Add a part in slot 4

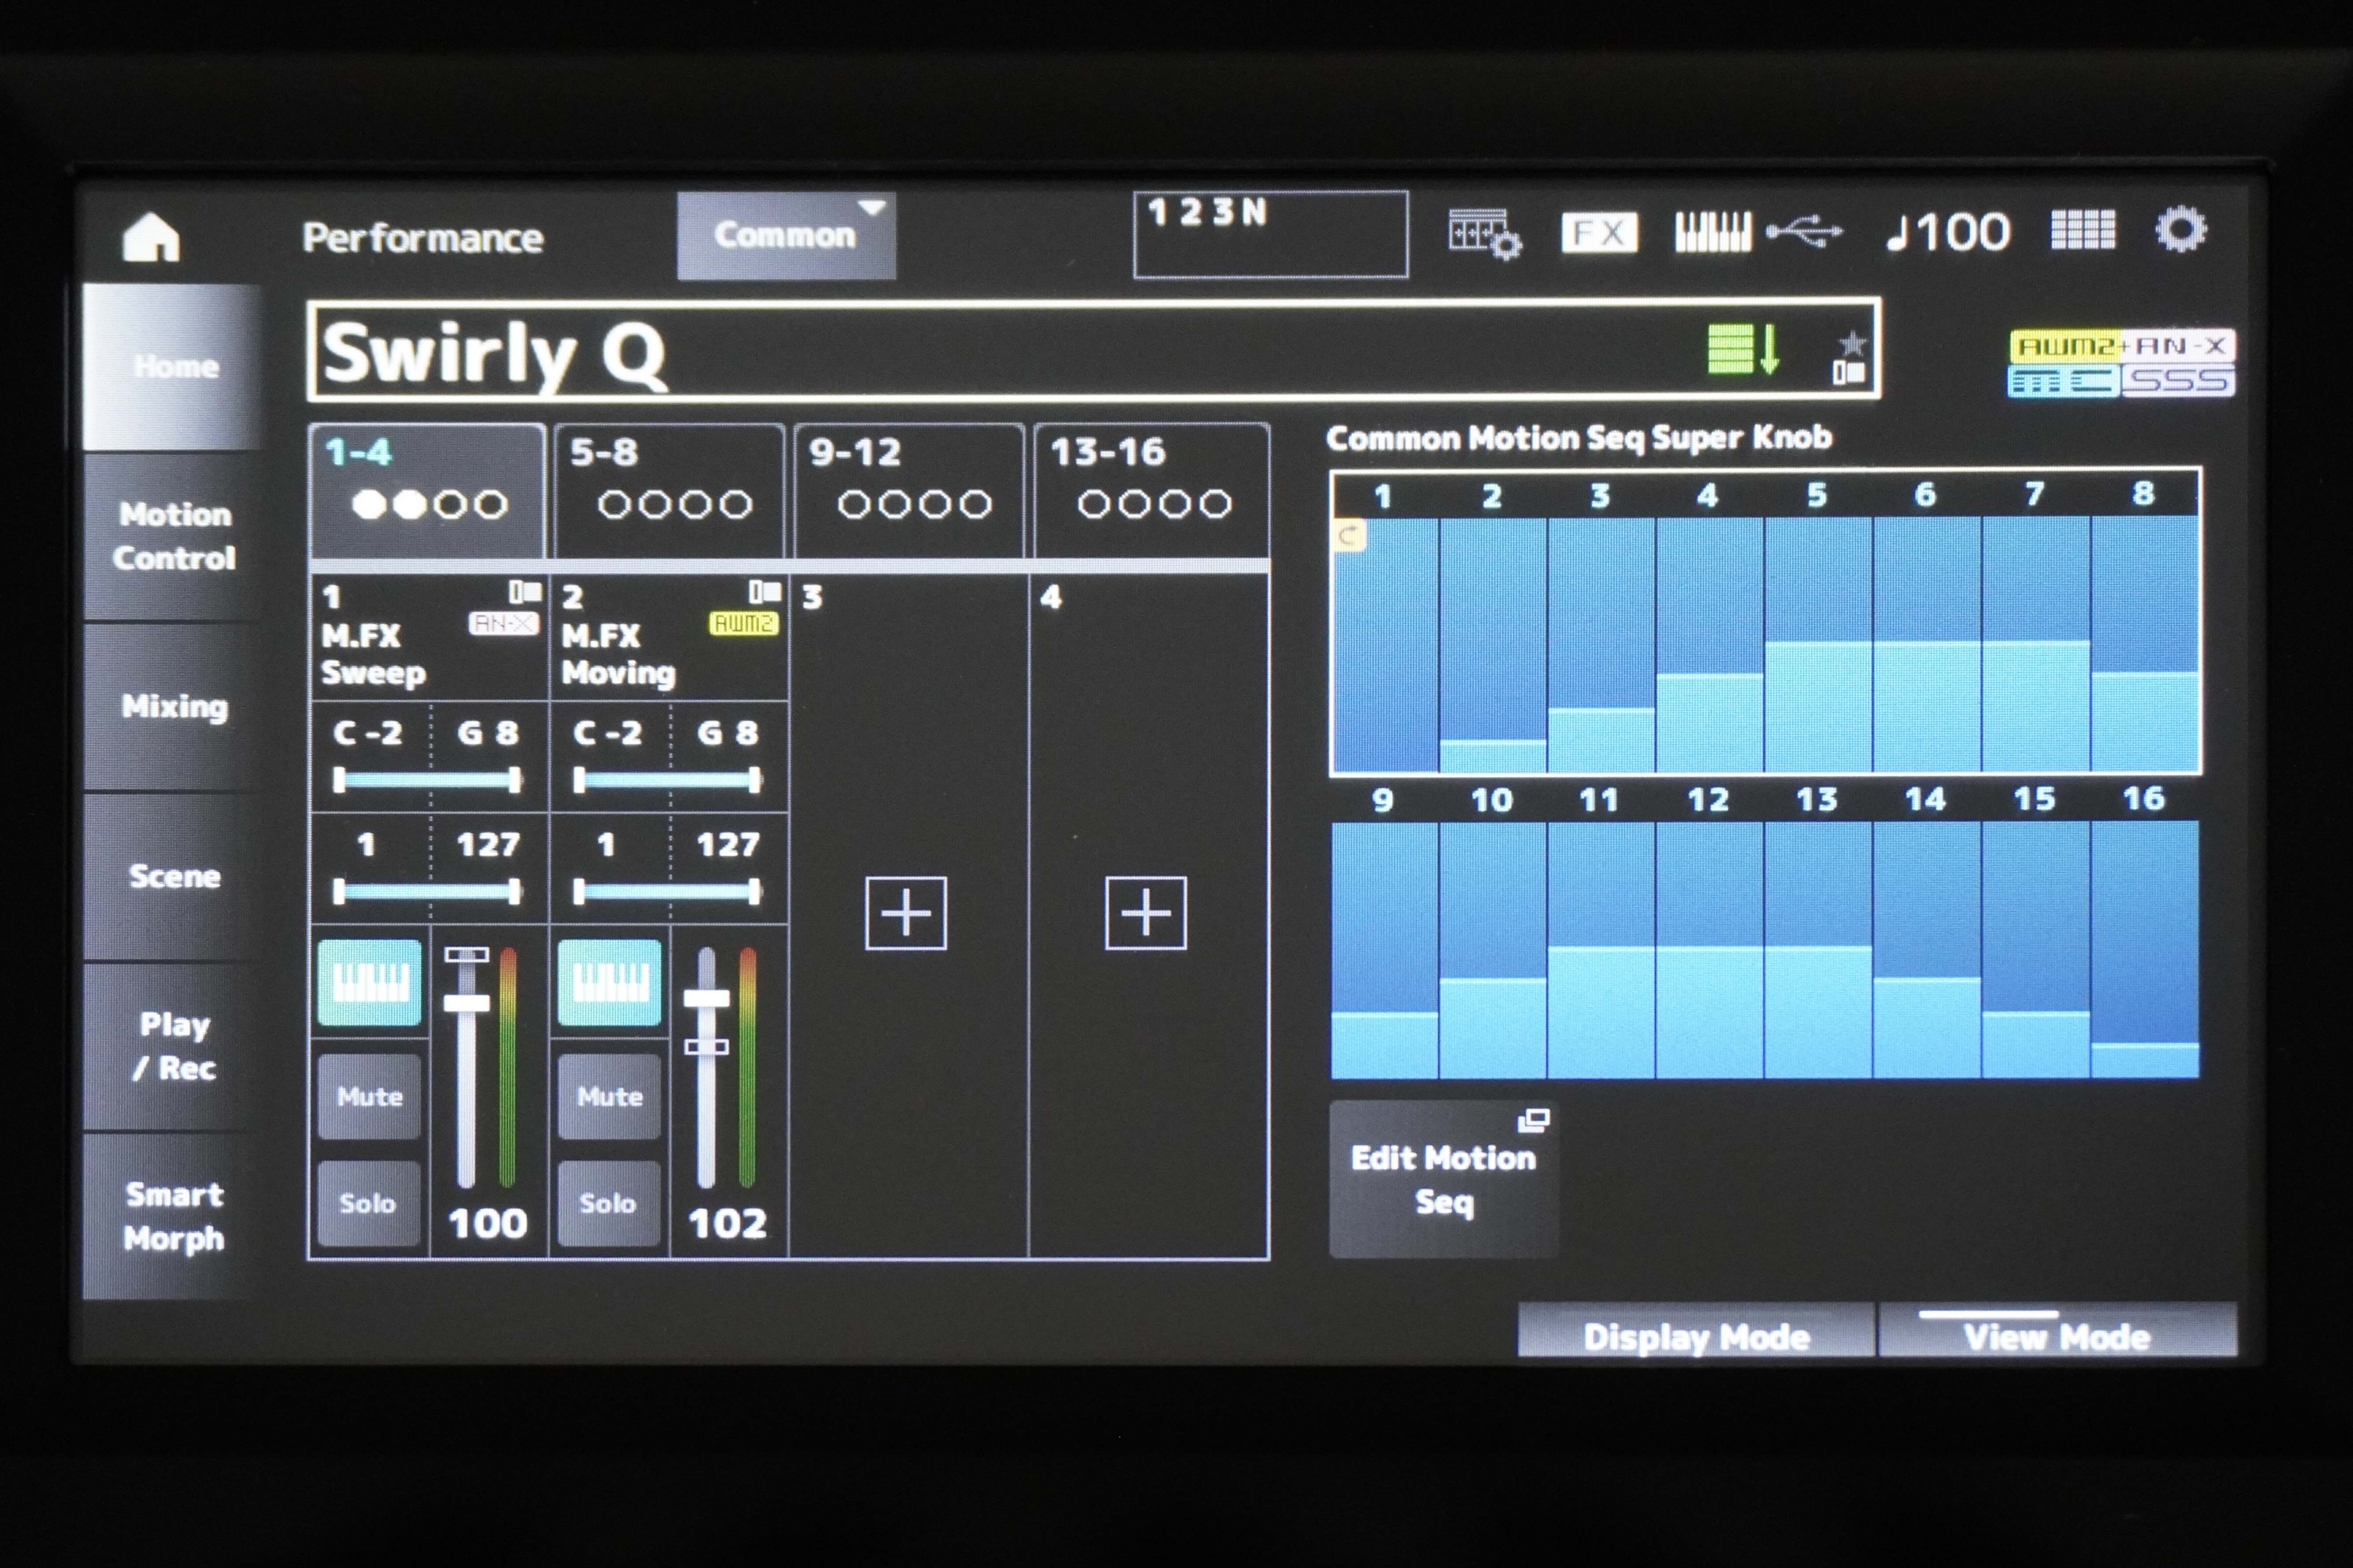1146,913
